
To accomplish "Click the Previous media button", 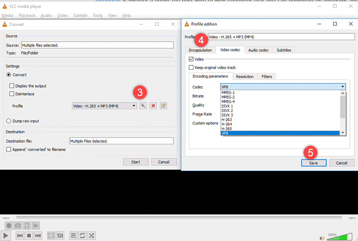I will tap(20, 236).
